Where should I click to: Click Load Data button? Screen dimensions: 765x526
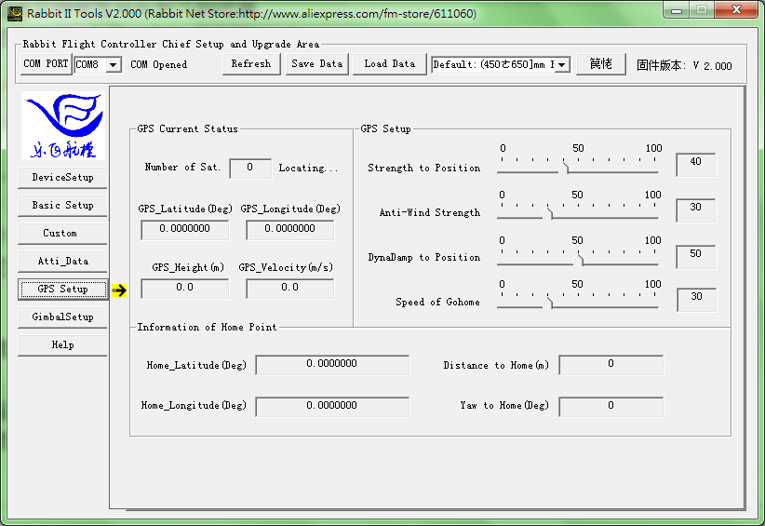coord(389,64)
